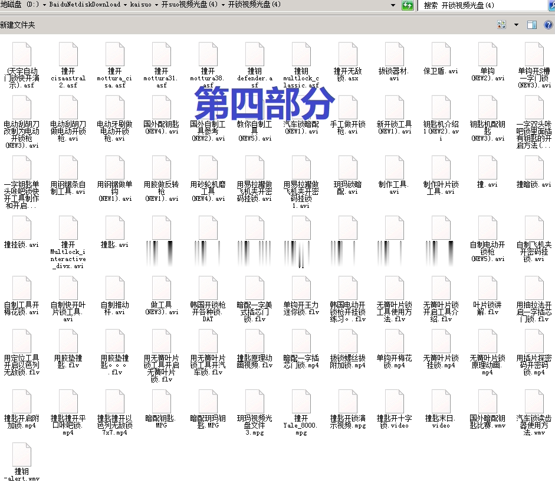Select file 单钩开梅花锁.mp4
Viewport: 555px width, 486px height.
[x=394, y=349]
